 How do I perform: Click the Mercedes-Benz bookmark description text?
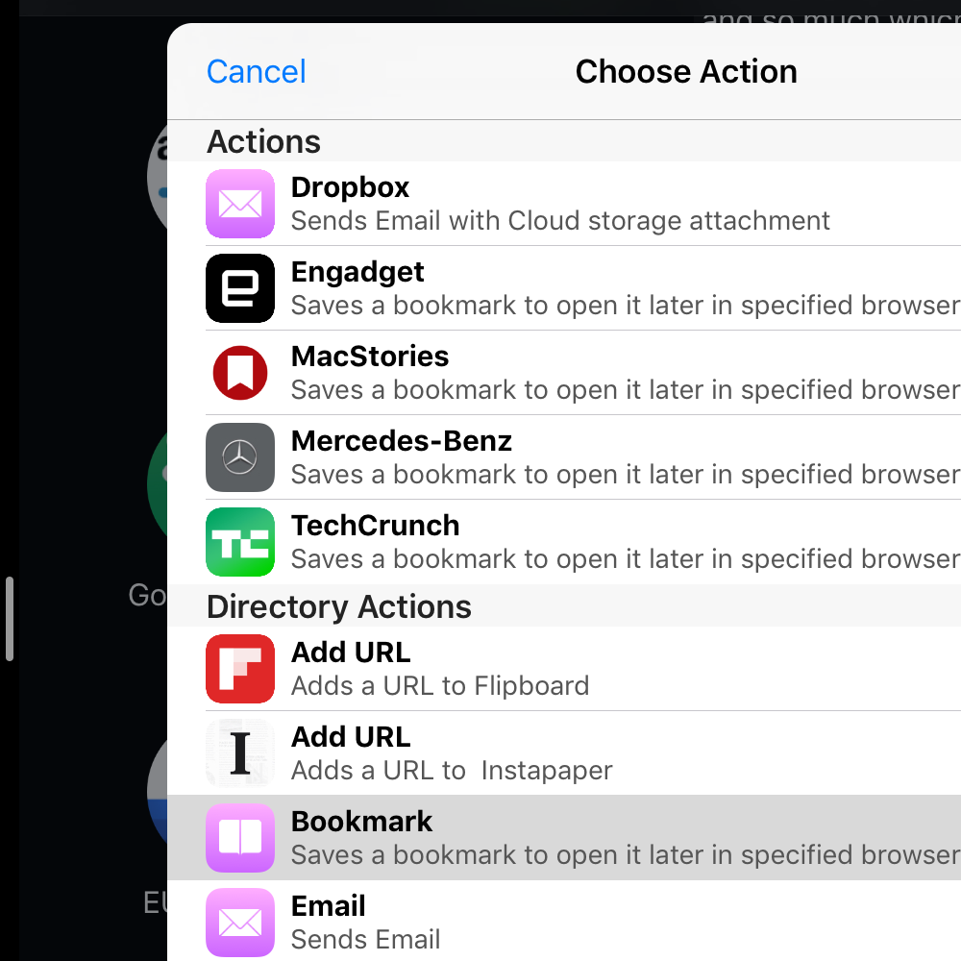point(626,475)
